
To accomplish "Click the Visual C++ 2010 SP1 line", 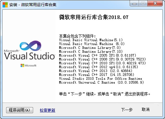I will (x=102, y=63).
